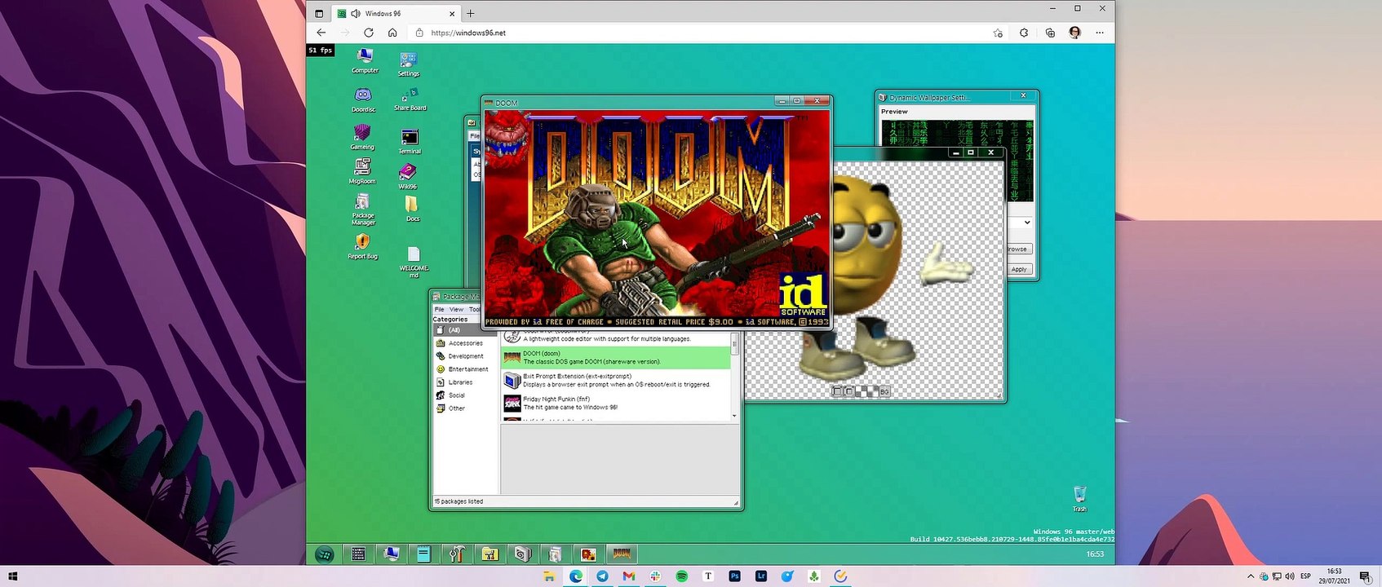This screenshot has height=587, width=1382.
Task: Click the notepad taskbar item in Windows 96
Action: click(423, 554)
